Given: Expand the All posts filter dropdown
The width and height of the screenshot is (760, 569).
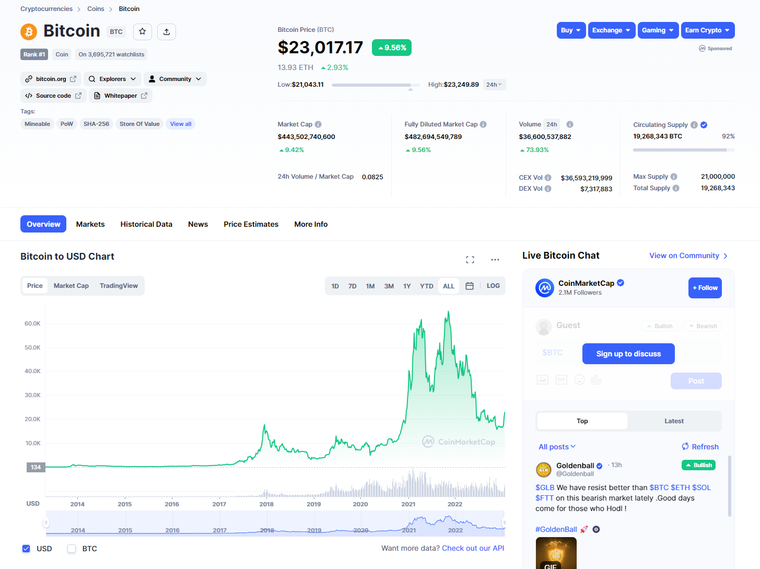Looking at the screenshot, I should click(x=557, y=447).
